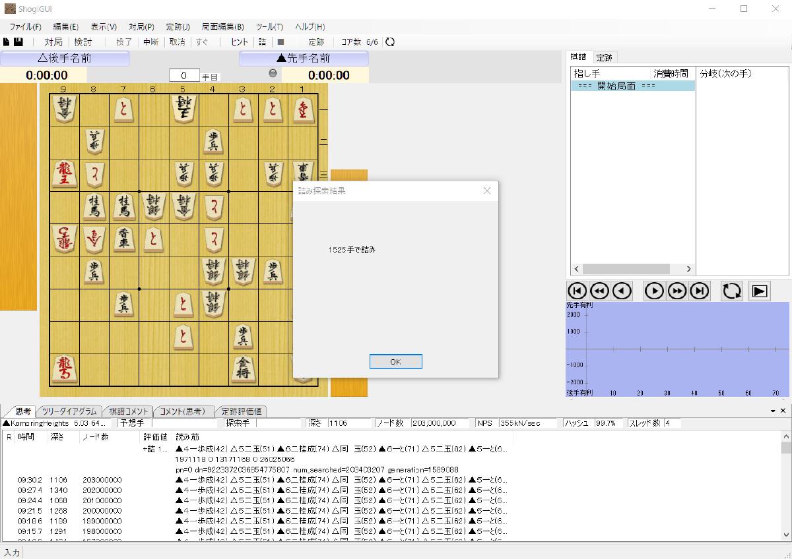Select the ツリーダイアグラム tab
Image resolution: width=792 pixels, height=559 pixels.
pyautogui.click(x=69, y=411)
